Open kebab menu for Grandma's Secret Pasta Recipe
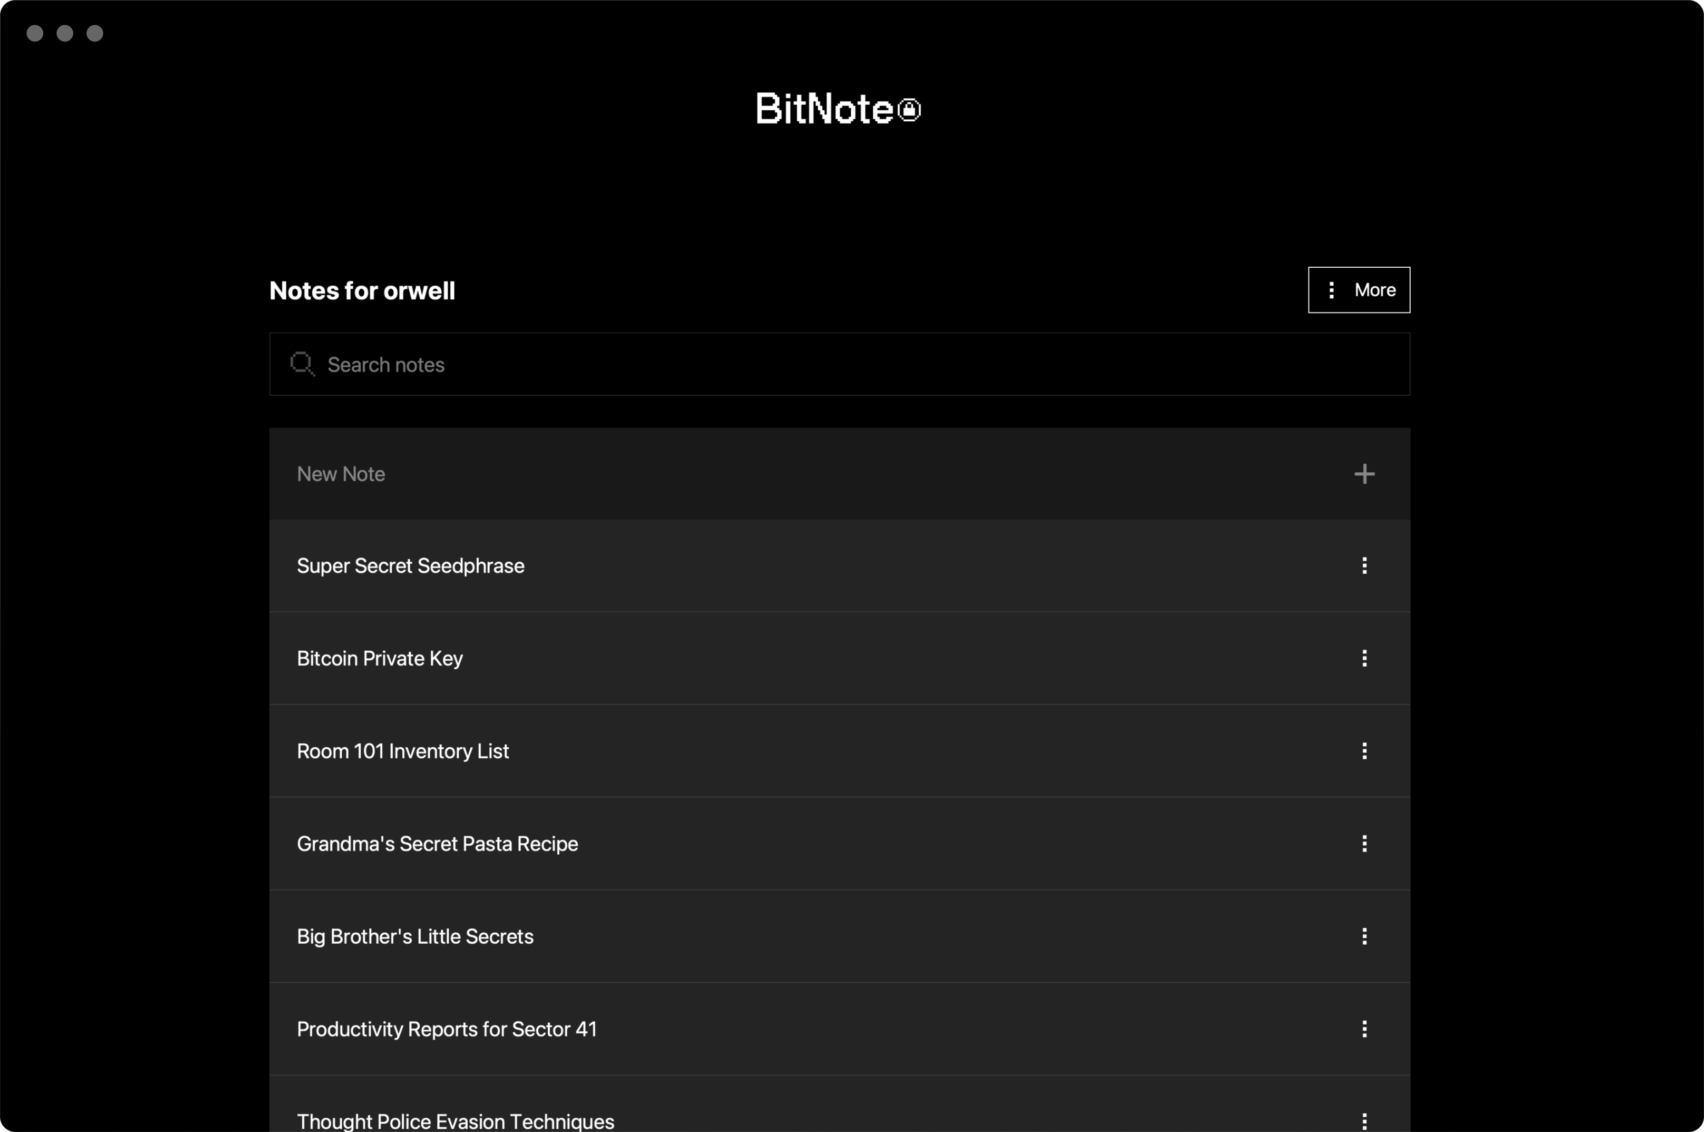Image resolution: width=1704 pixels, height=1132 pixels. coord(1364,843)
